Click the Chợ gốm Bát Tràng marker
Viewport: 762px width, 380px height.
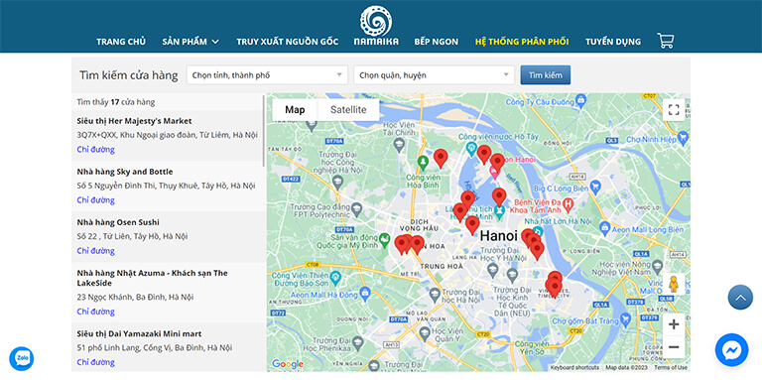point(625,319)
